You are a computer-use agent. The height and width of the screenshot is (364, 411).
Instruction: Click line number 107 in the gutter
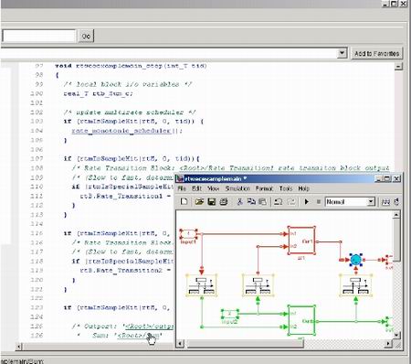37,158
